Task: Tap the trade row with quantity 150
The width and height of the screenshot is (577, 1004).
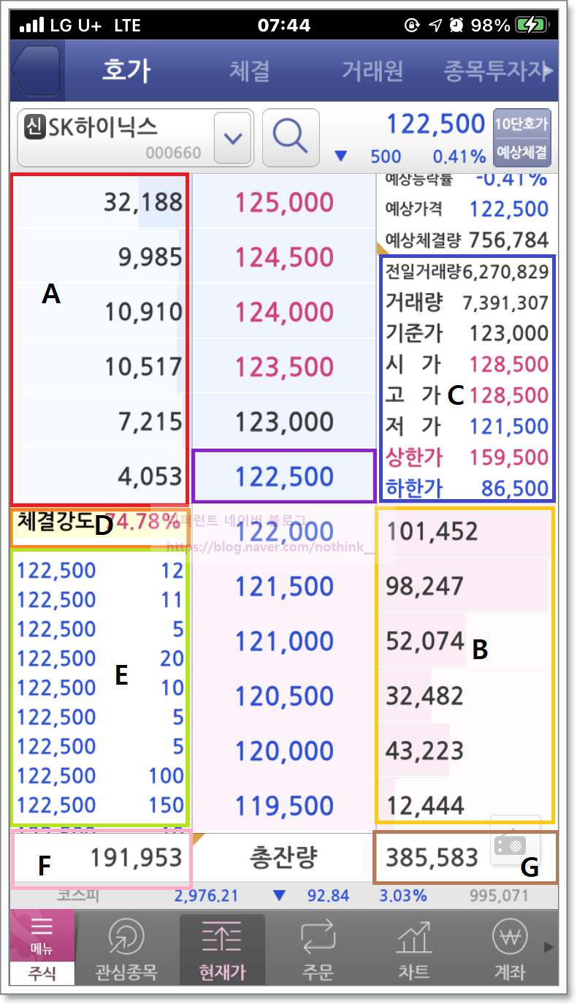Action: tap(100, 805)
